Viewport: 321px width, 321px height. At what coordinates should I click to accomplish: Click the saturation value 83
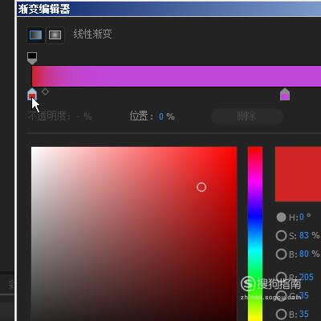click(304, 235)
